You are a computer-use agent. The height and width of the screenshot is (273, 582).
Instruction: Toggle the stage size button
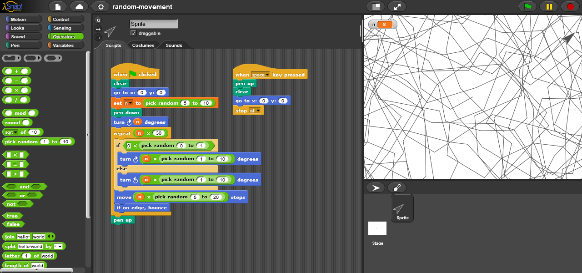point(376,7)
